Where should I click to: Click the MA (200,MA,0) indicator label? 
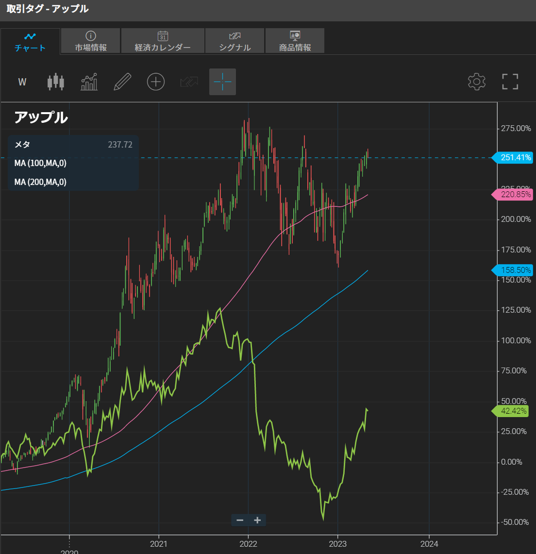coord(40,182)
